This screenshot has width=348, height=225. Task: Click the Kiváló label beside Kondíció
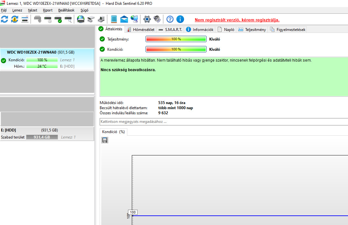point(215,49)
